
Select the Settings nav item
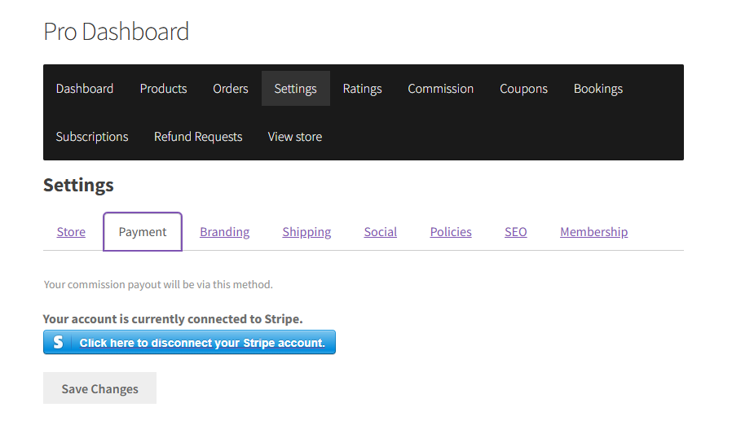296,89
